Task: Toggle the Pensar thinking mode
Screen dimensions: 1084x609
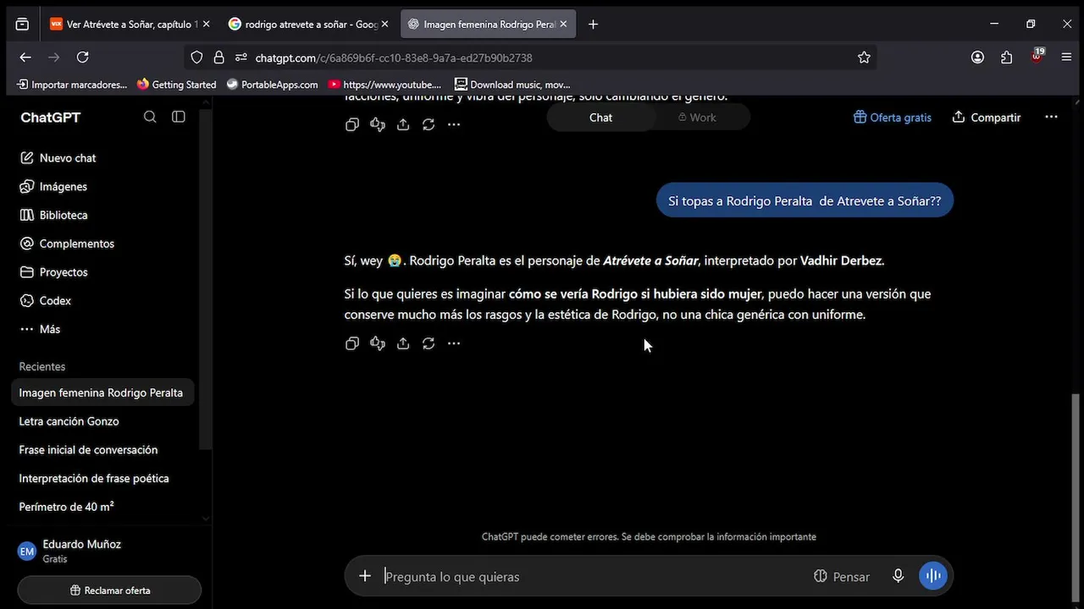Action: 842,577
